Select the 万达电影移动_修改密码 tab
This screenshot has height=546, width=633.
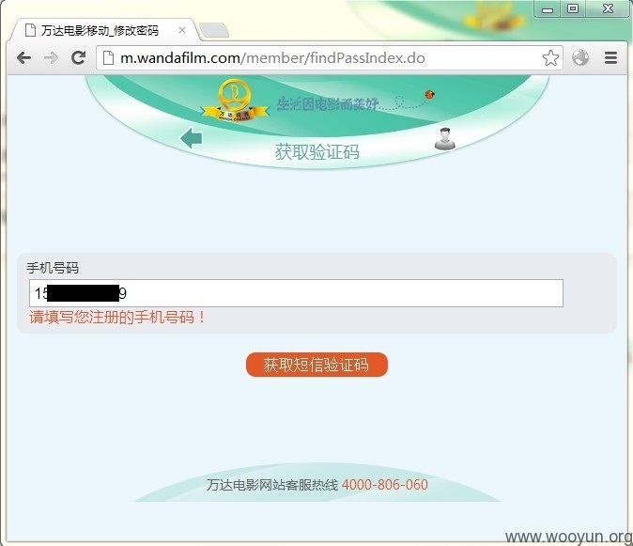pyautogui.click(x=100, y=30)
